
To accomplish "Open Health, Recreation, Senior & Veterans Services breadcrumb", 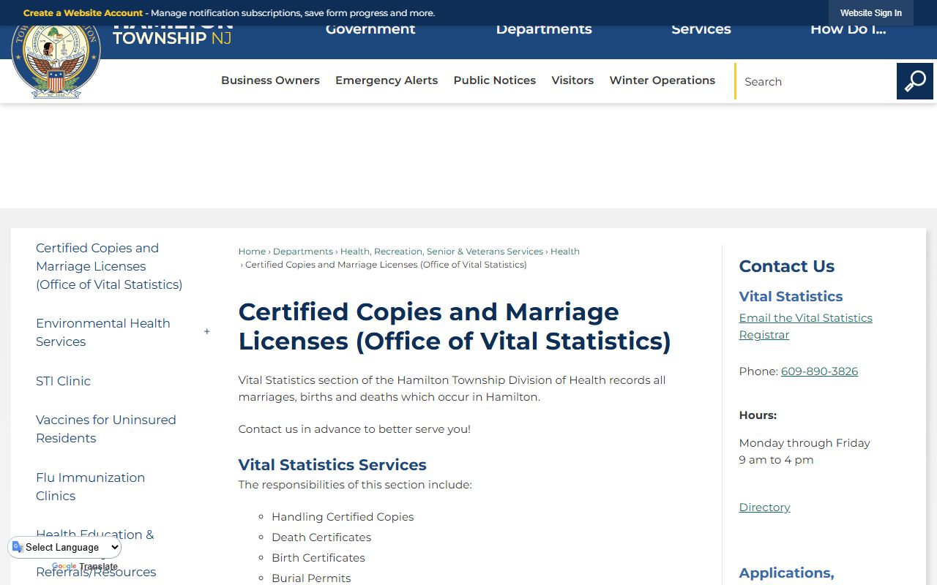I will pyautogui.click(x=441, y=252).
